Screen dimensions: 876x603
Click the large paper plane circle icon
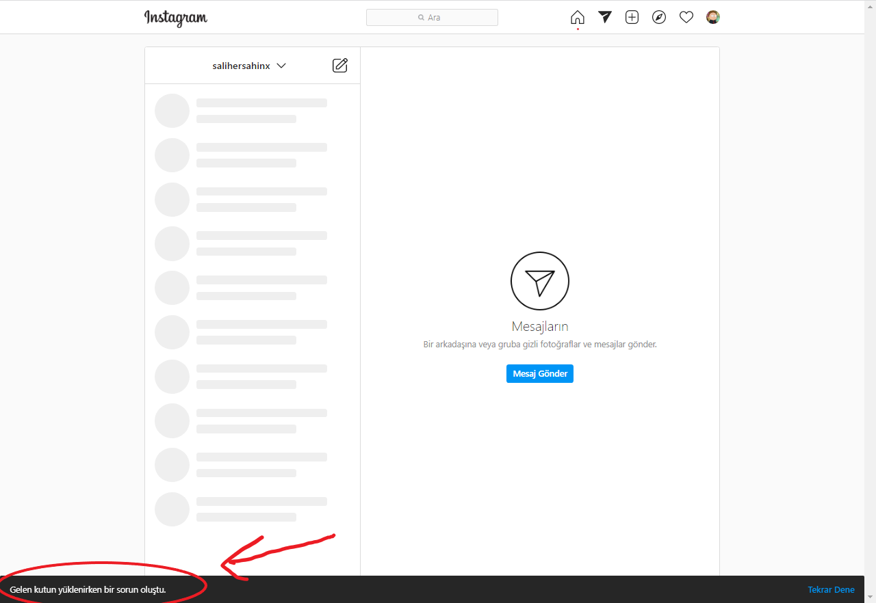point(540,281)
